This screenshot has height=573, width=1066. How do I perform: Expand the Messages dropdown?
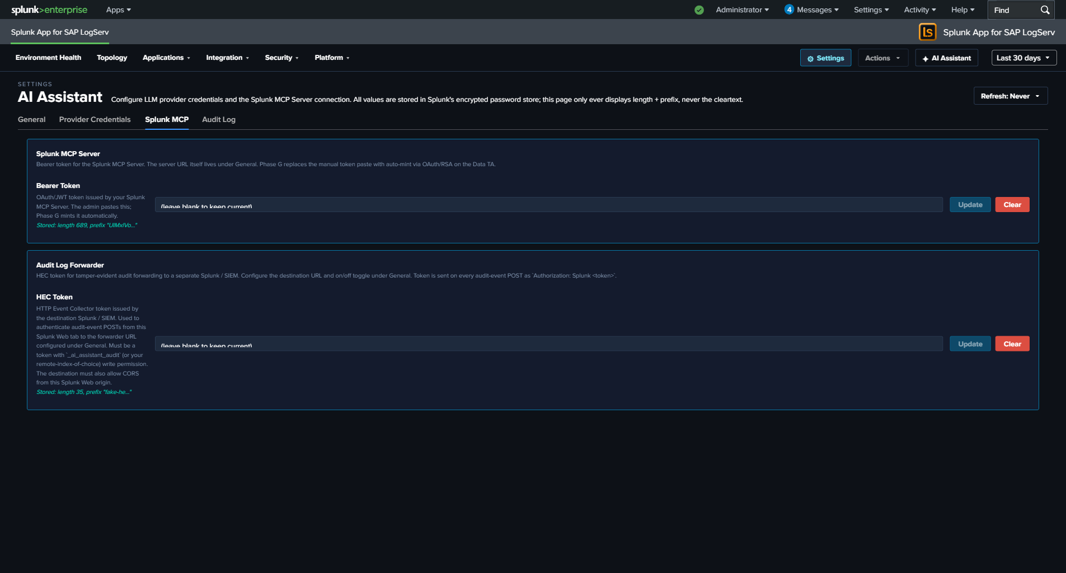pyautogui.click(x=818, y=10)
